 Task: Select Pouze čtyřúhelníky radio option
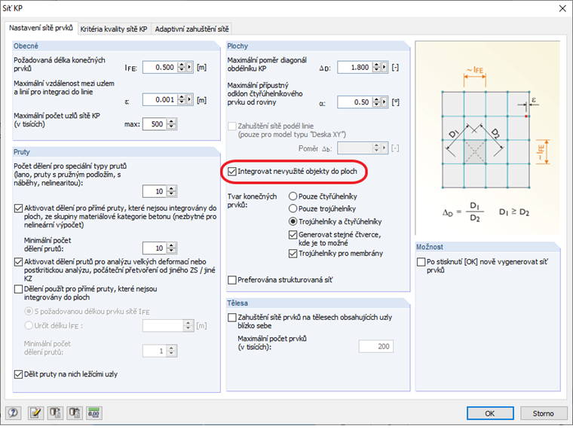coord(293,196)
